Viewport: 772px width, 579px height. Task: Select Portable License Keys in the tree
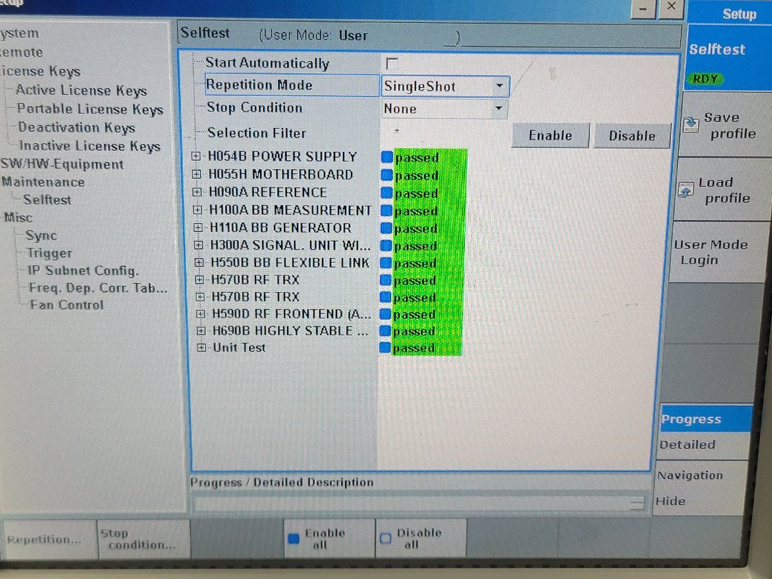tap(90, 109)
